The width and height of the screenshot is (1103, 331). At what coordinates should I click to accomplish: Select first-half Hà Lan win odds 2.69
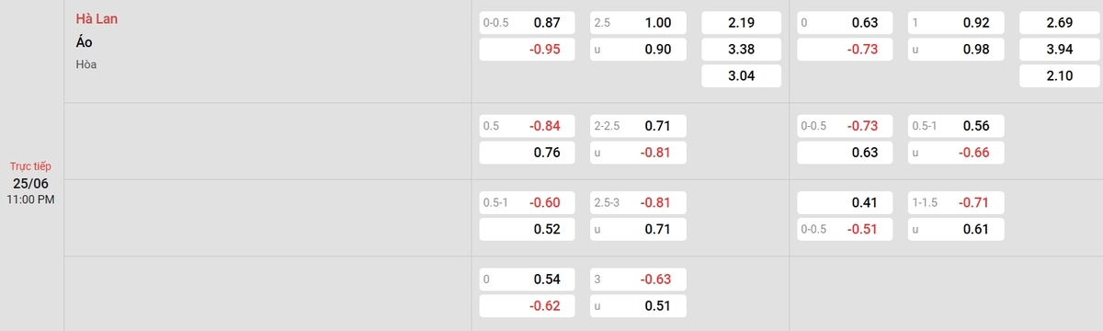[1059, 23]
